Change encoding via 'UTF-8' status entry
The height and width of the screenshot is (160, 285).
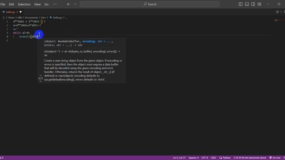(x=205, y=158)
